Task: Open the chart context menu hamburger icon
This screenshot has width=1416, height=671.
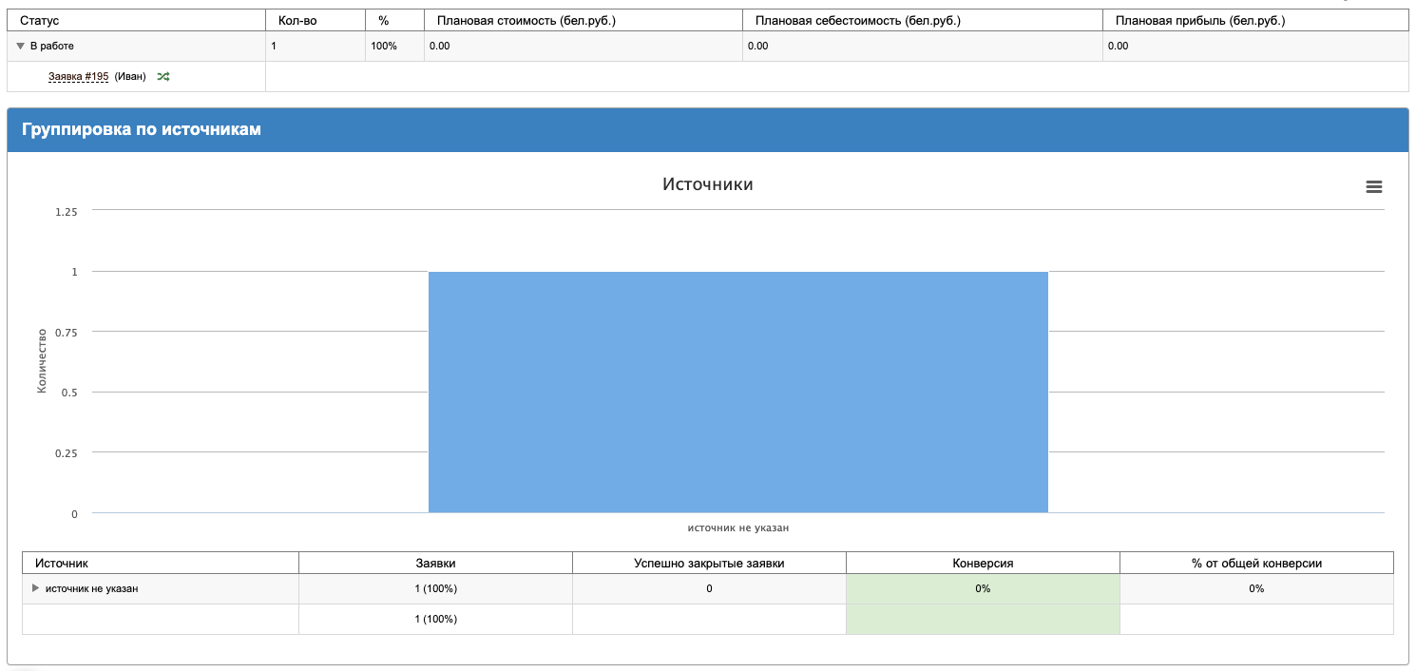Action: 1373,187
